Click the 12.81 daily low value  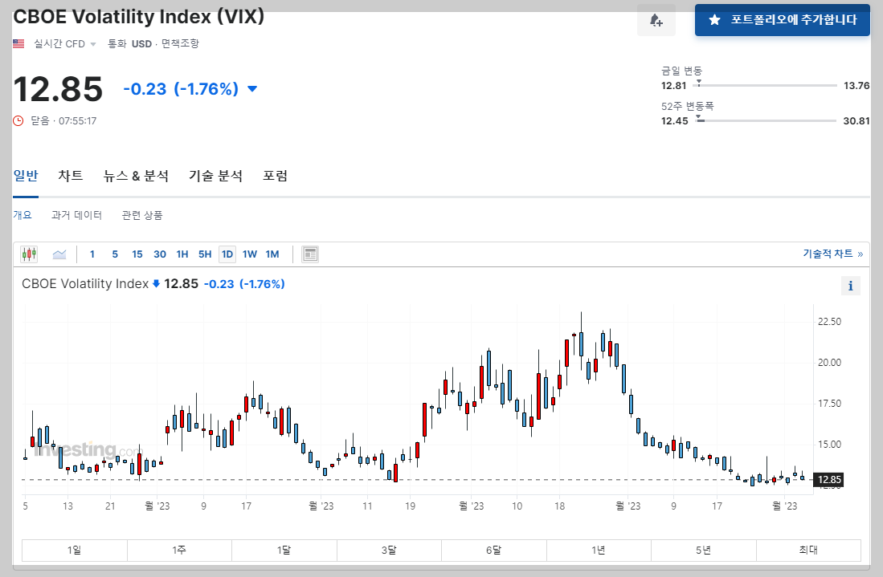673,86
